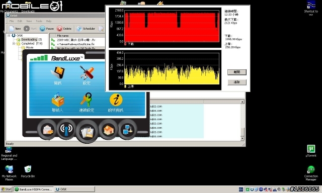Open Regional and Language desktop icon
This screenshot has height=193, width=322.
9,154
